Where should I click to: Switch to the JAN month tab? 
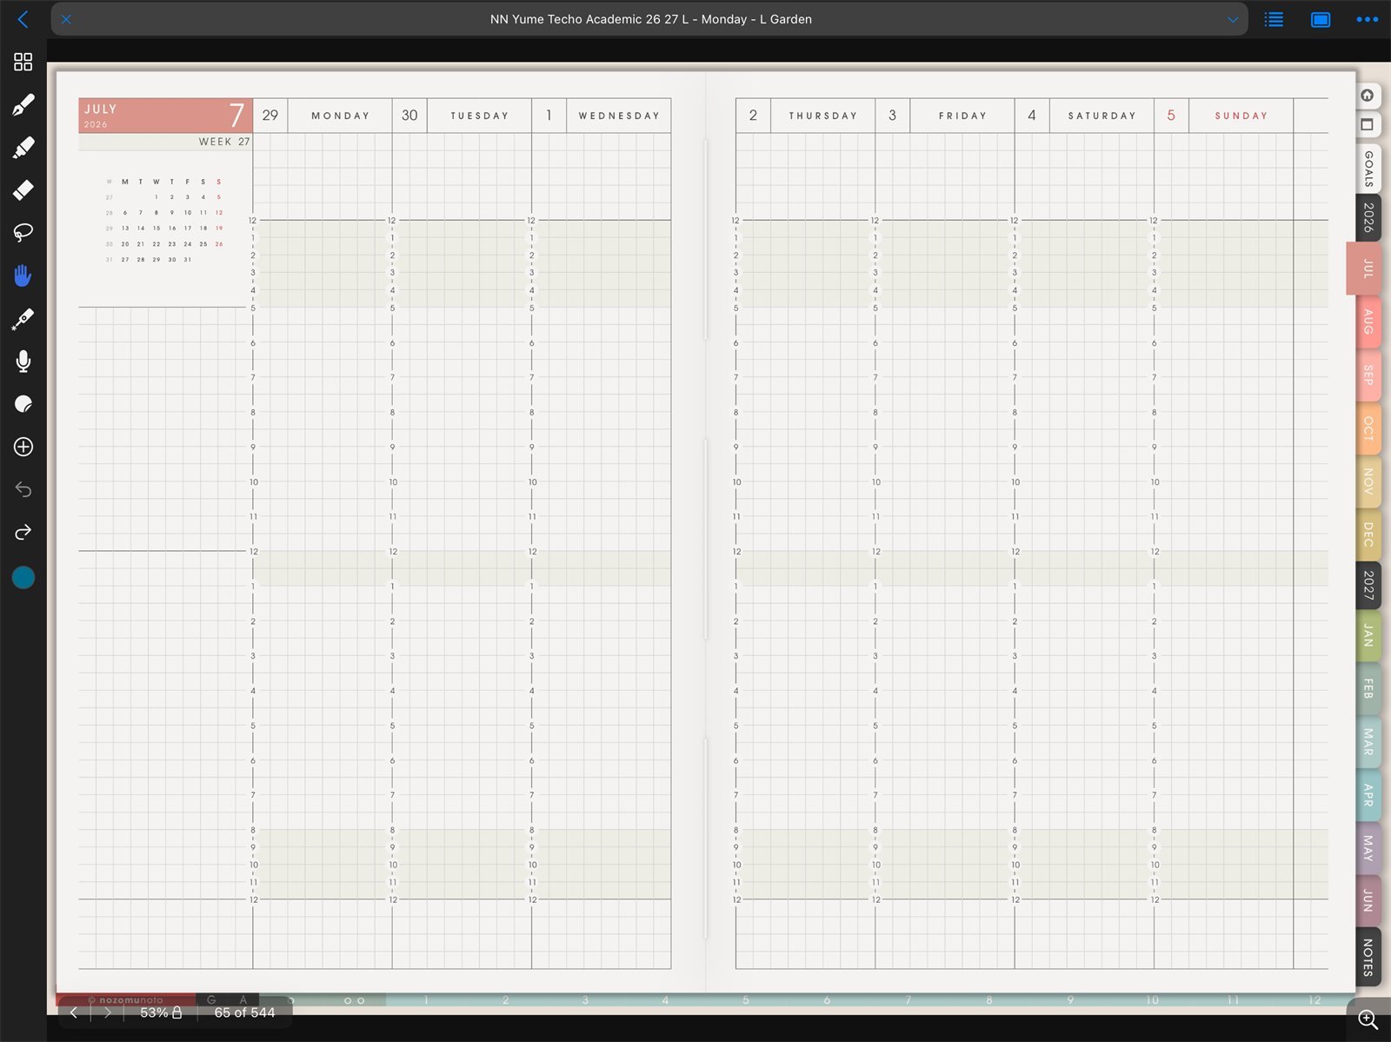1368,636
